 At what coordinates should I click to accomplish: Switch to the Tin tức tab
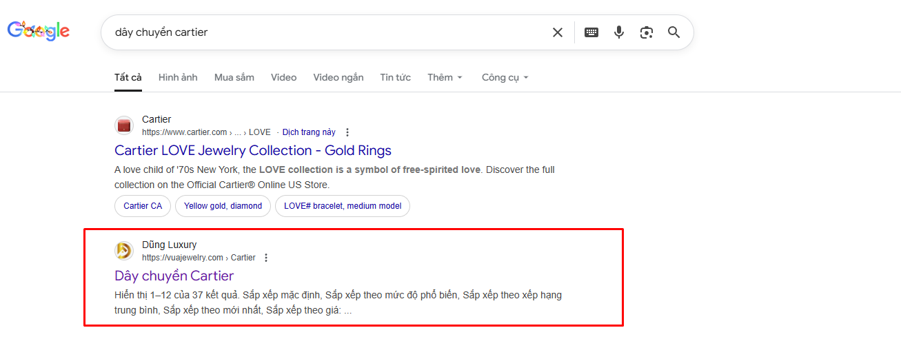[x=396, y=77]
